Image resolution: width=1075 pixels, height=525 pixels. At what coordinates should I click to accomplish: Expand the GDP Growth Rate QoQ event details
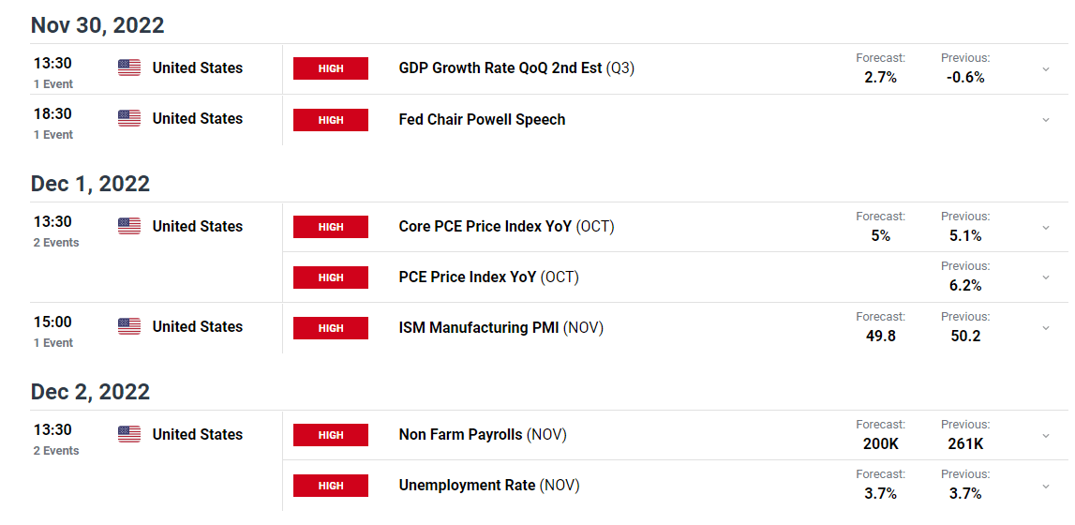coord(1046,69)
